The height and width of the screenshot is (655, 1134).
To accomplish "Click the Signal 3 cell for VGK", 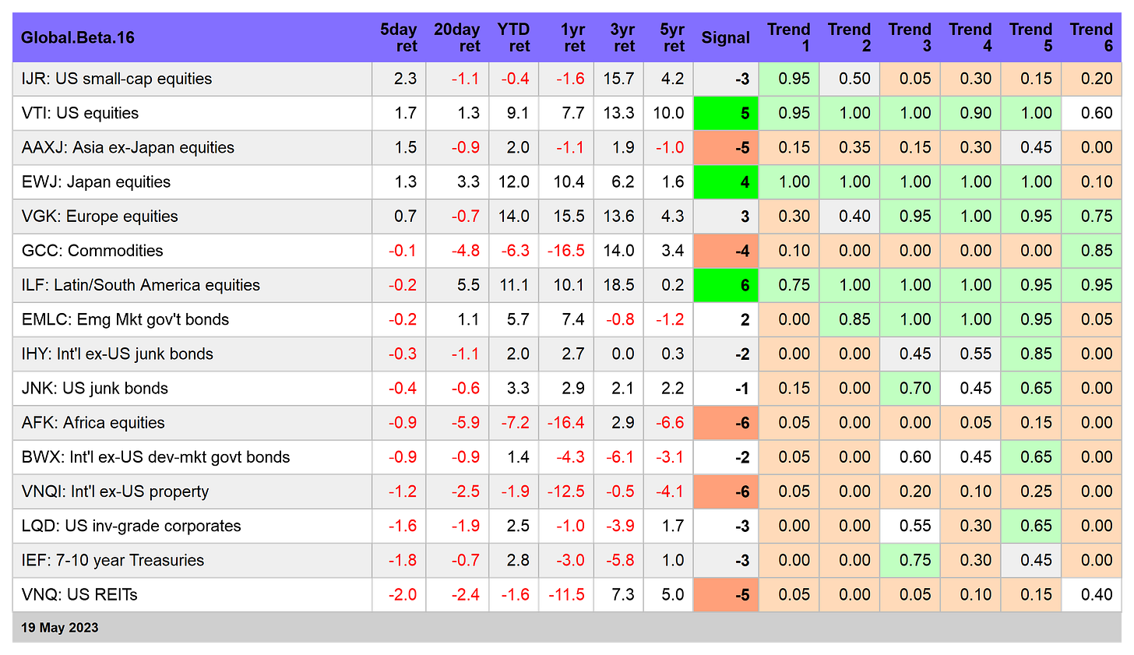I will [x=726, y=216].
